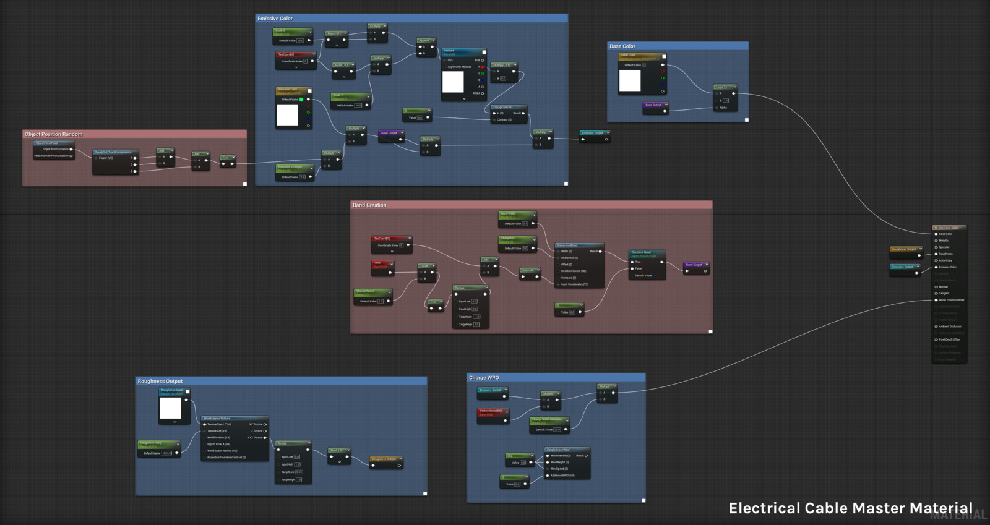Click the XYZ Texture output pin

pyautogui.click(x=265, y=438)
